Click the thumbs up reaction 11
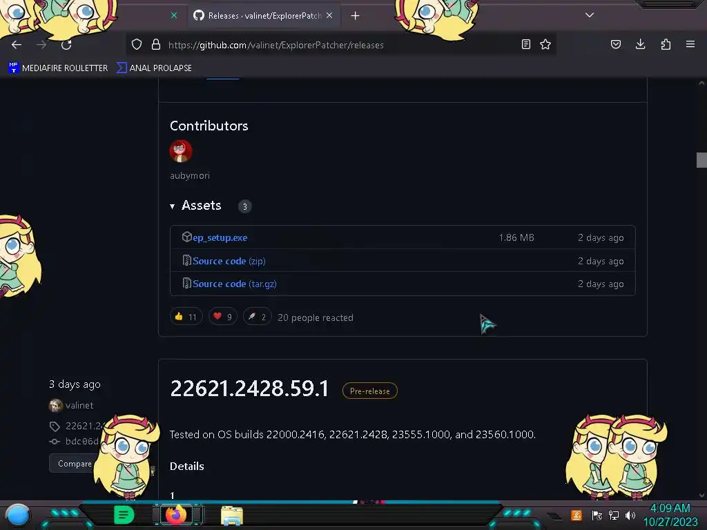Image resolution: width=707 pixels, height=530 pixels. coord(186,317)
